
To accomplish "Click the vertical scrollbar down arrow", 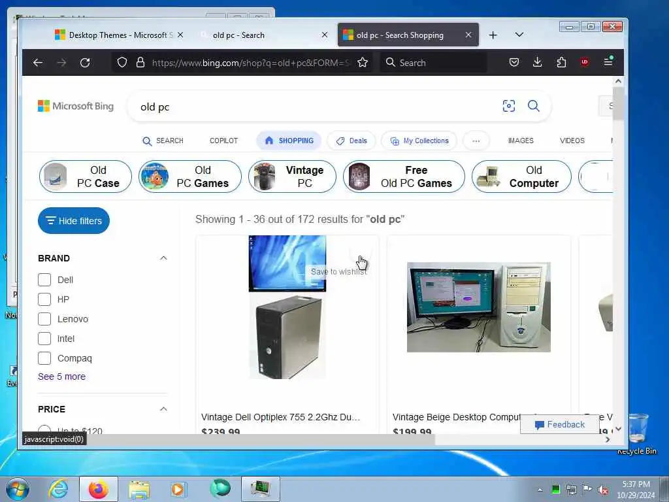I will click(618, 429).
